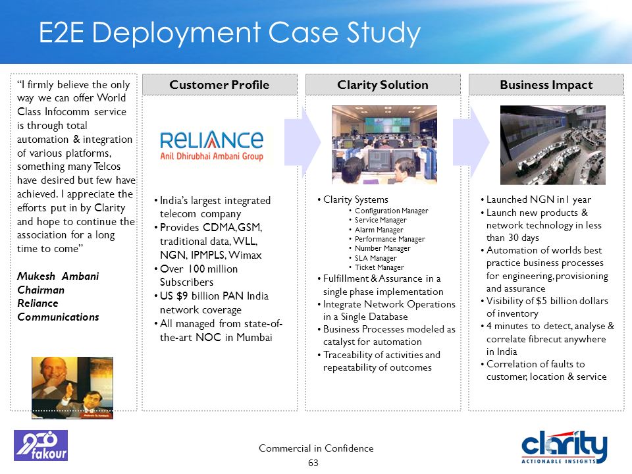The image size is (632, 474).
Task: Click the SLA Manager sub-bullet
Action: (373, 258)
